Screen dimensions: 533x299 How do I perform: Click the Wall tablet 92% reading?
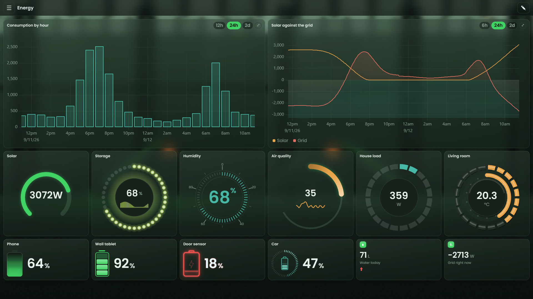(124, 263)
